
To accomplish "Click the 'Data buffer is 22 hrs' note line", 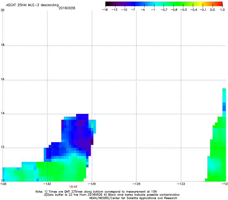I will point(112,195).
